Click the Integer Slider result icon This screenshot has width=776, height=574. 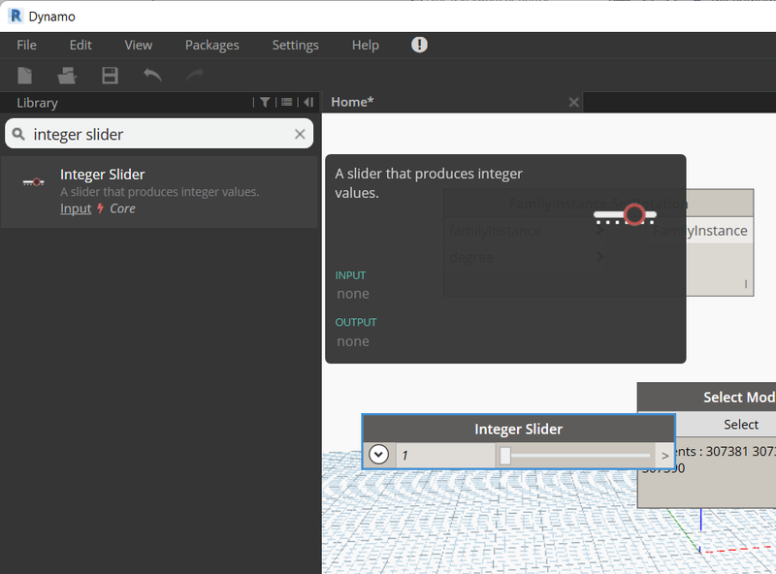(33, 182)
